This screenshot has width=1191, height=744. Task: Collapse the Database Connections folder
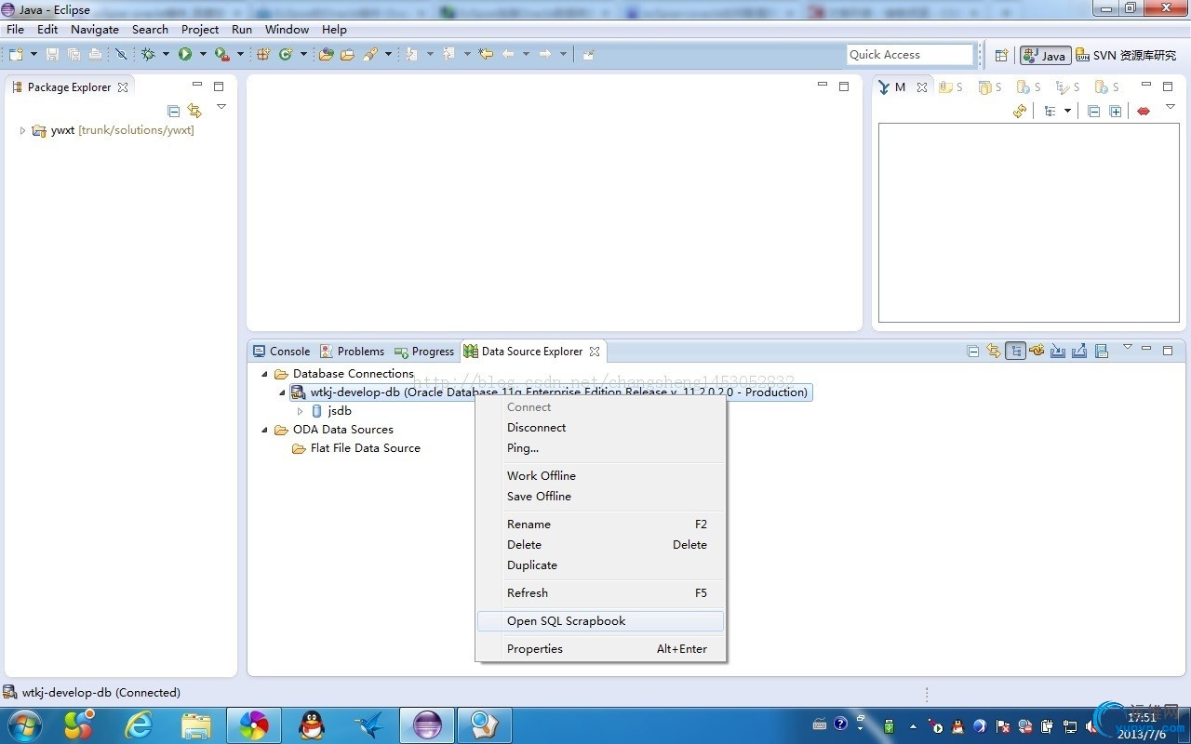[264, 374]
